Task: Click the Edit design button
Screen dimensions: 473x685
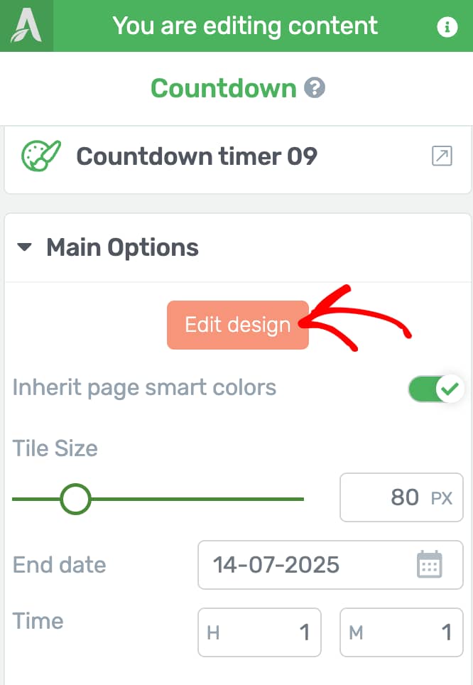Action: click(x=238, y=325)
